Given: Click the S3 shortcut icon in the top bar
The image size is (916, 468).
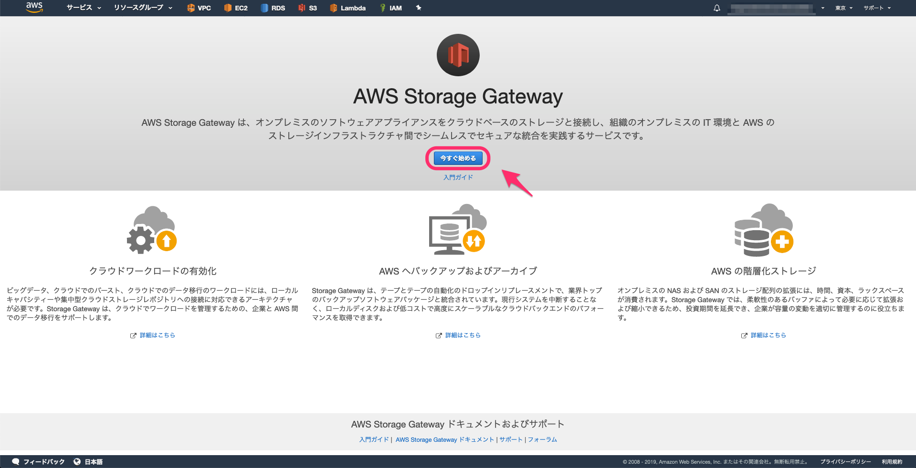Looking at the screenshot, I should [x=302, y=8].
